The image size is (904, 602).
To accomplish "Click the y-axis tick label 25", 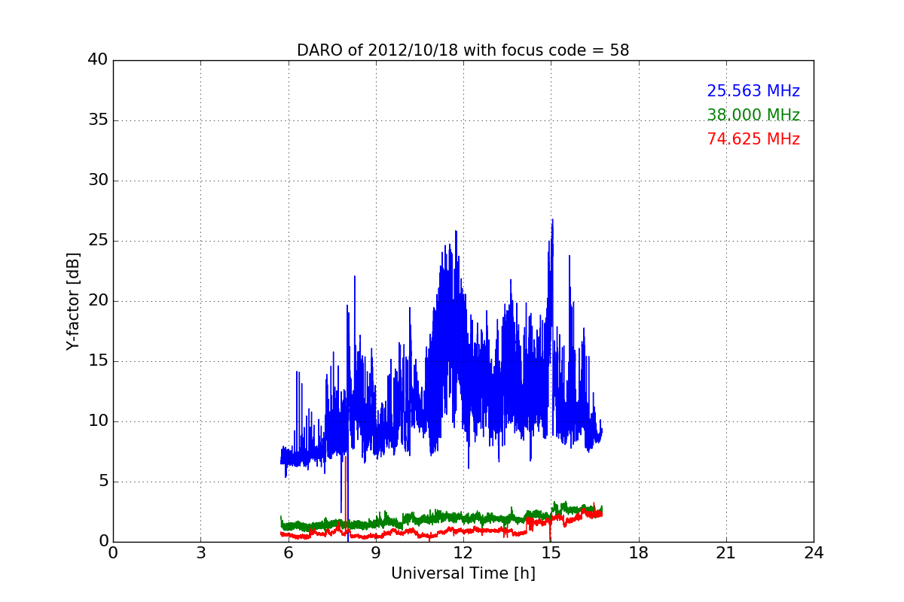I will coord(98,241).
